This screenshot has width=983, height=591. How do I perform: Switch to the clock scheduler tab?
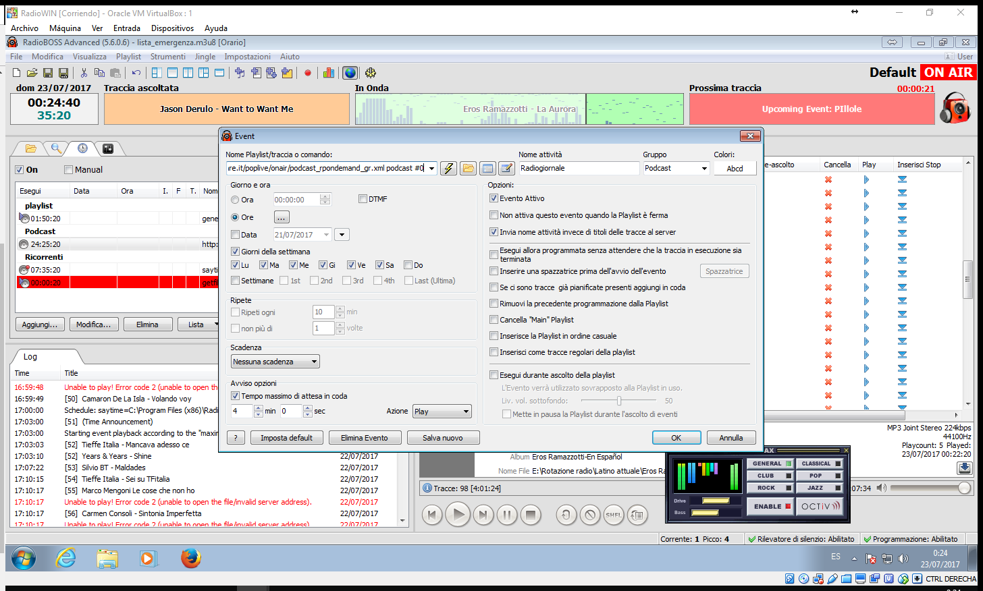coord(82,148)
